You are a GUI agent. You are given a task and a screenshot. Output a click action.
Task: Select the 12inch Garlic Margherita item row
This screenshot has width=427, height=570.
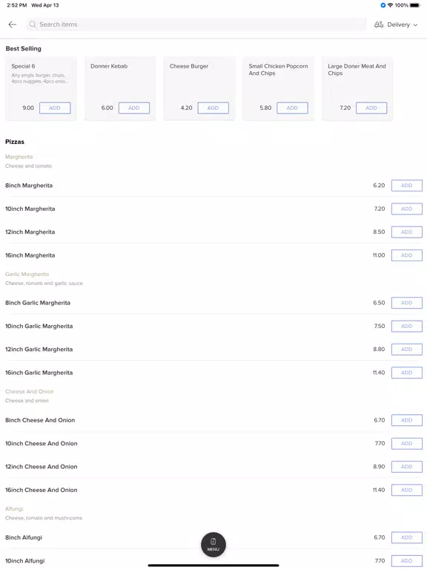pos(213,350)
